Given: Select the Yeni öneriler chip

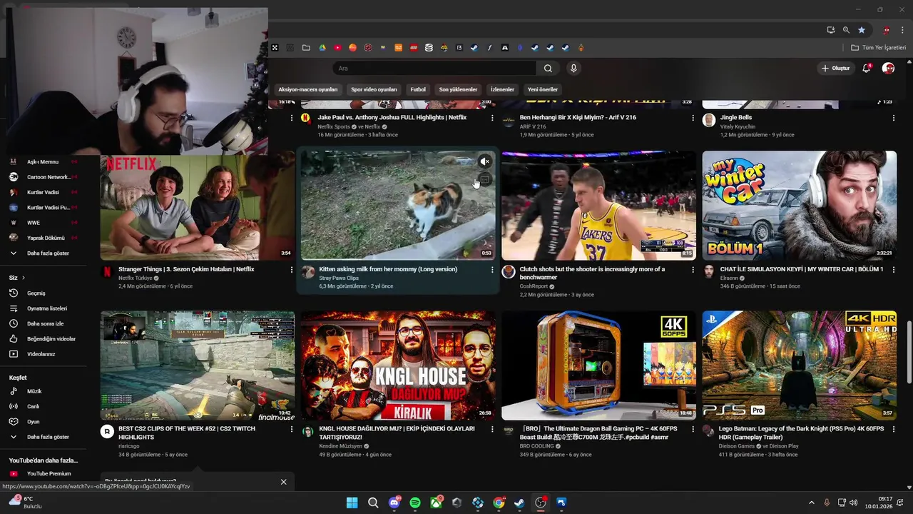Looking at the screenshot, I should point(543,90).
